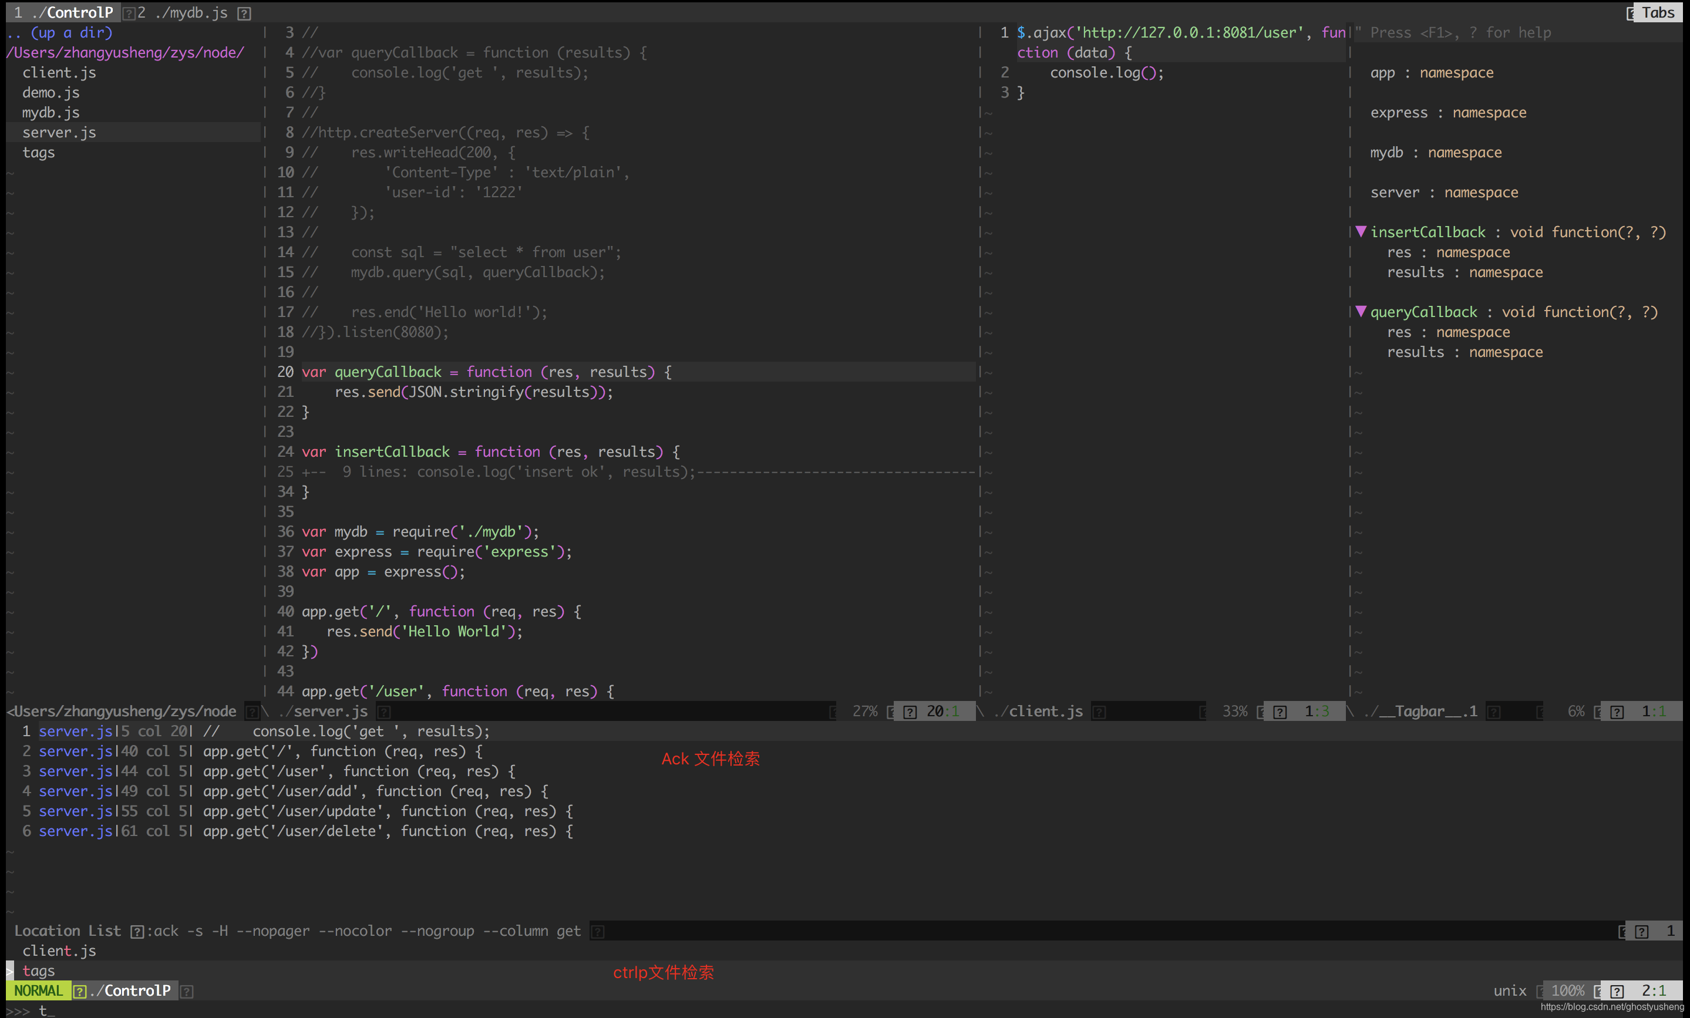
Task: Click line 36 require('./mydb') statement
Action: click(x=420, y=531)
